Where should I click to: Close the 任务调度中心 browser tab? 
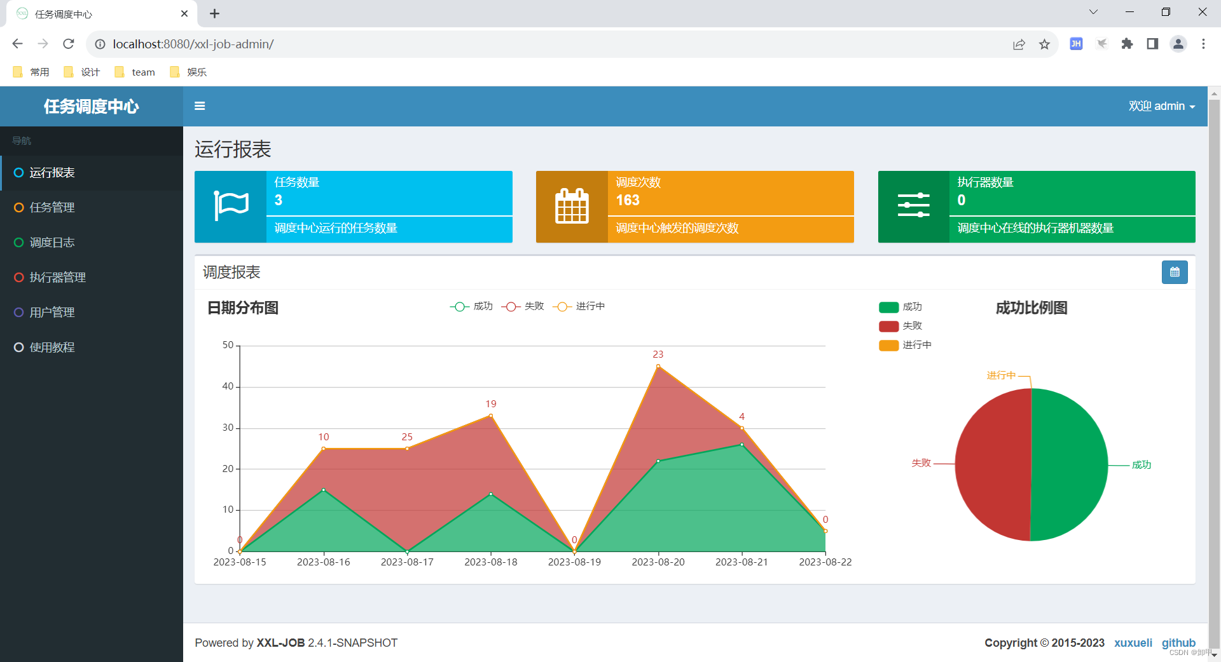[x=184, y=13]
